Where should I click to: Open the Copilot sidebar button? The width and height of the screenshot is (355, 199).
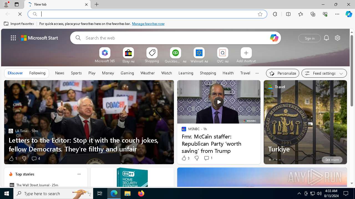tap(349, 14)
